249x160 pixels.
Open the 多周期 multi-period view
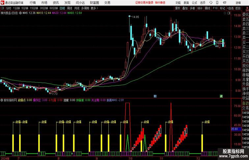(x=85, y=8)
